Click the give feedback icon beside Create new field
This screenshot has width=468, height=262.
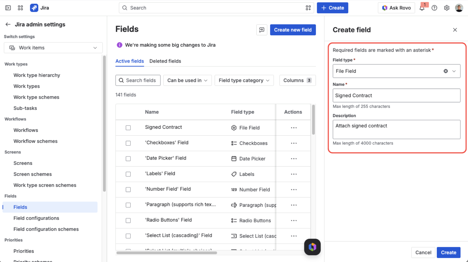pos(262,30)
